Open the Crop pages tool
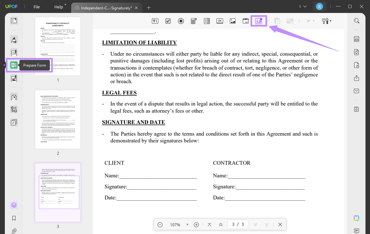Screen dimensions: 370x234 pyautogui.click(x=14, y=109)
